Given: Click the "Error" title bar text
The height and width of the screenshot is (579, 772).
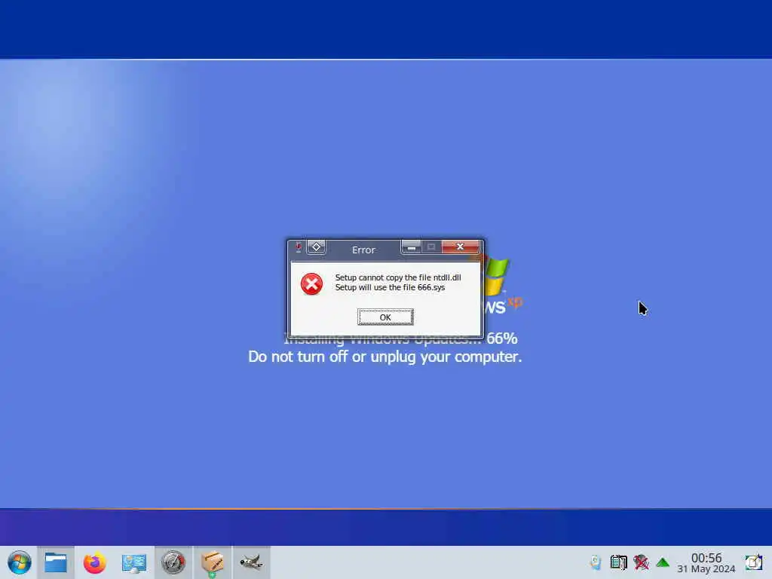Looking at the screenshot, I should (x=363, y=250).
